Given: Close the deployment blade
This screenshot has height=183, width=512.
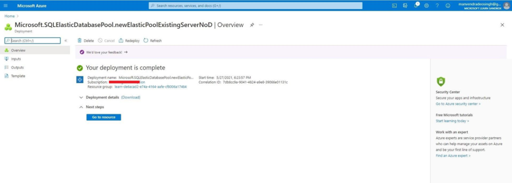Looking at the screenshot, I should pos(502,25).
